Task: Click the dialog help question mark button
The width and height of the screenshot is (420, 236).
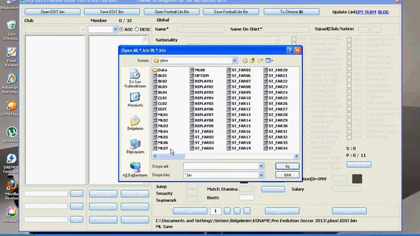Action: (x=289, y=50)
